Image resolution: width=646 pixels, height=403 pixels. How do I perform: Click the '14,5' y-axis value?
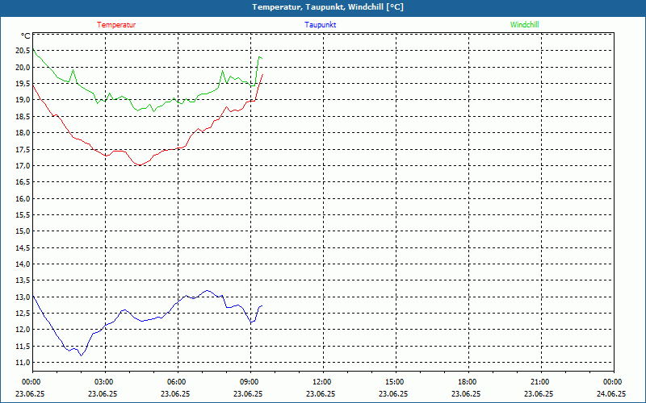23,247
